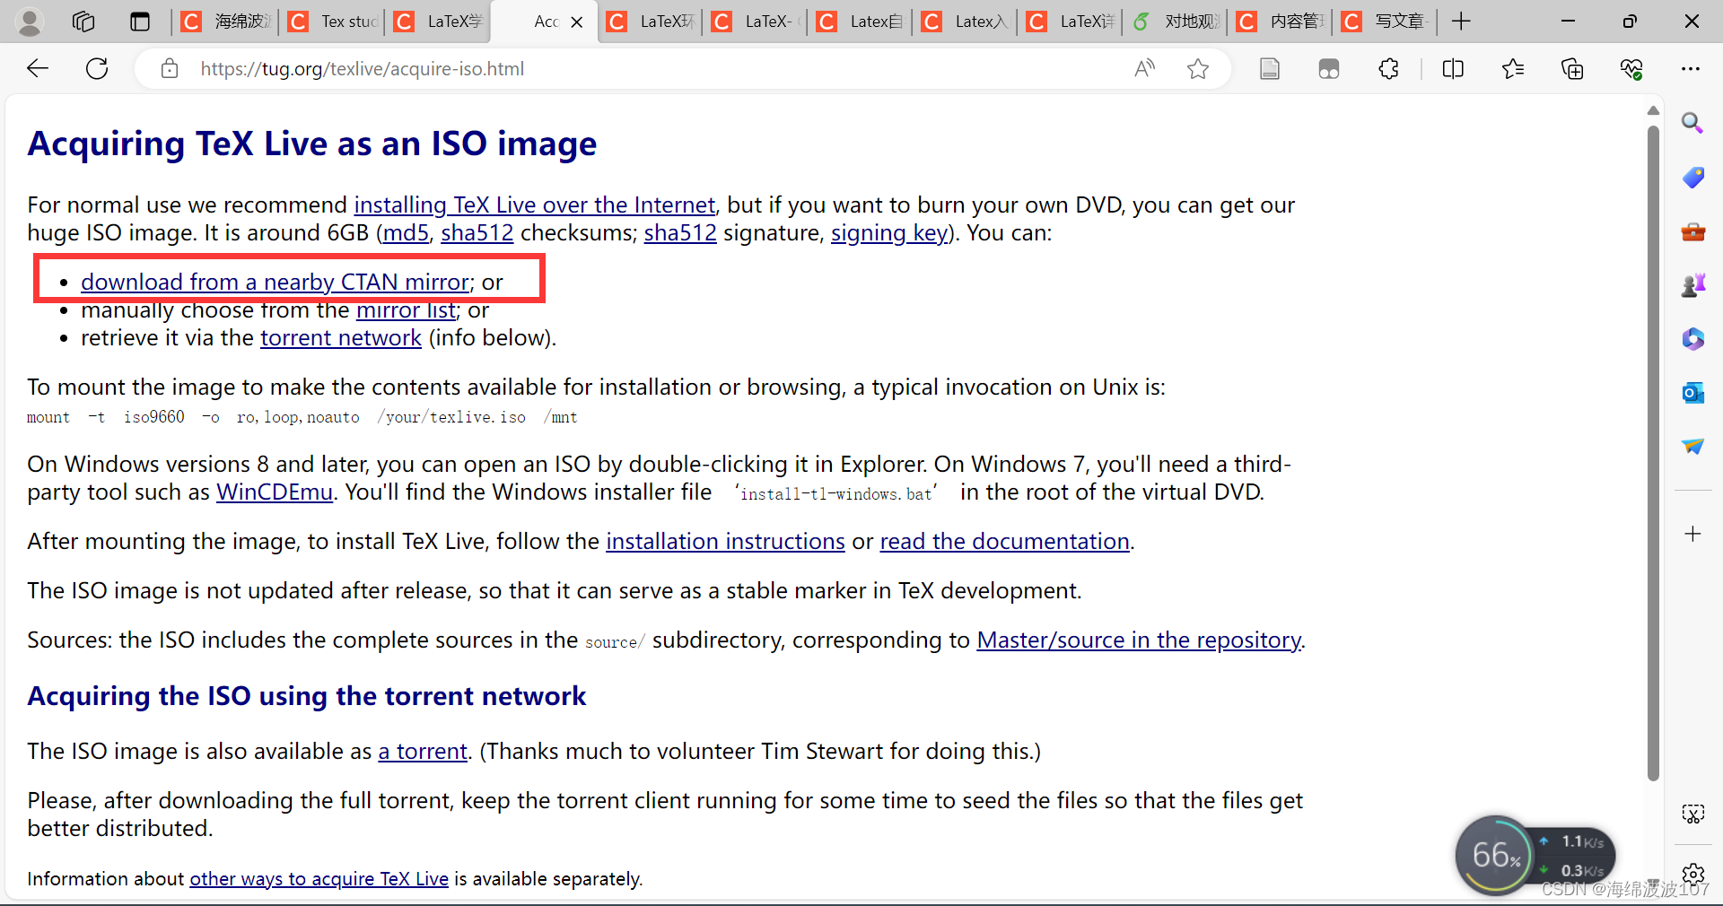Image resolution: width=1723 pixels, height=906 pixels.
Task: Open a new browser tab
Action: (x=1461, y=22)
